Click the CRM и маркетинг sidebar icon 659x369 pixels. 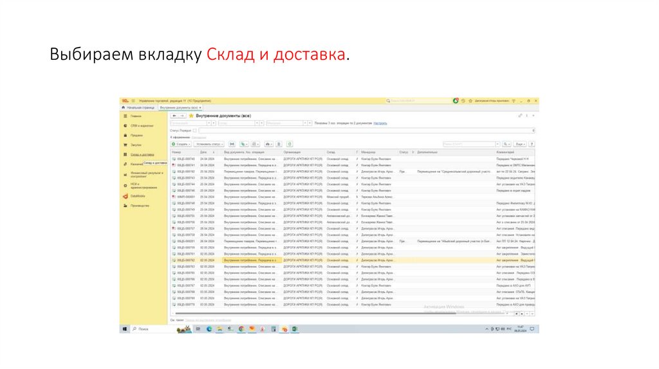[125, 125]
